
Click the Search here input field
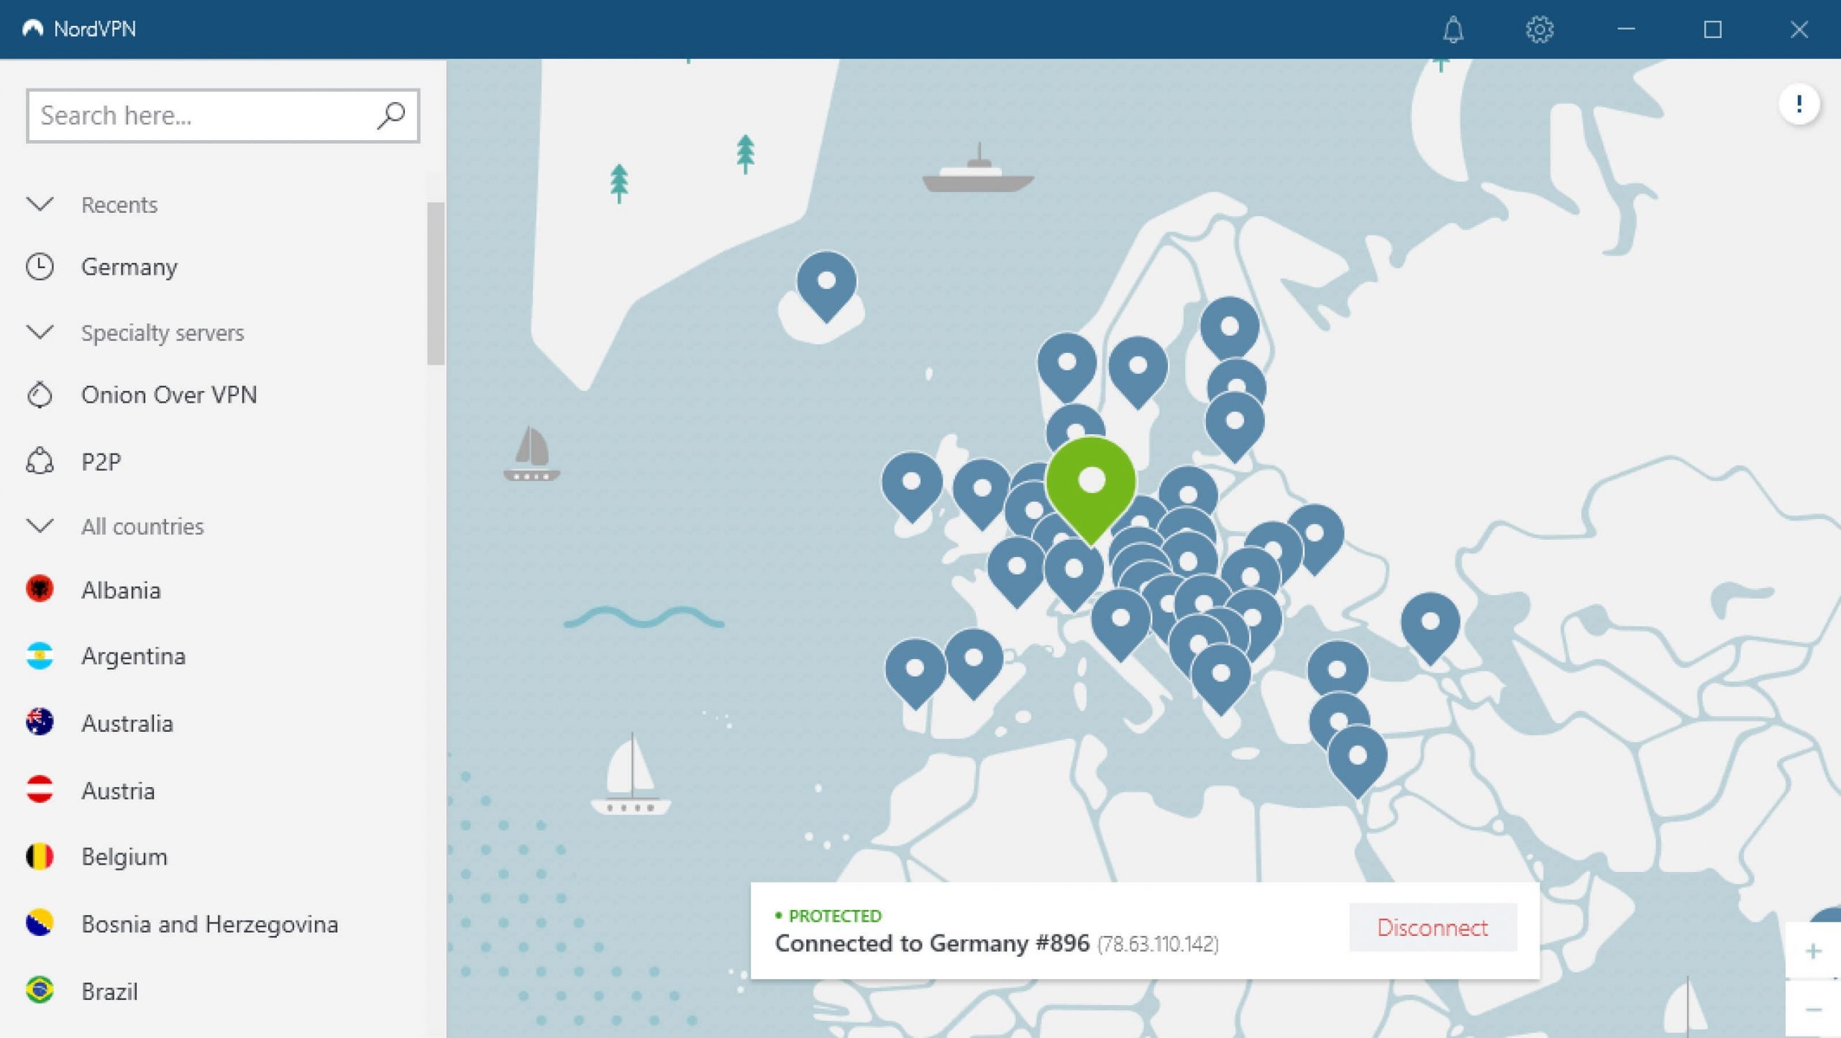click(x=221, y=115)
